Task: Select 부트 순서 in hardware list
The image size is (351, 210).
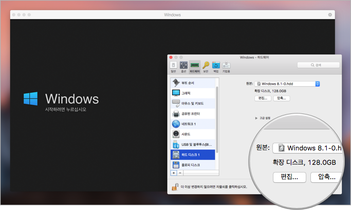Action: coord(193,83)
